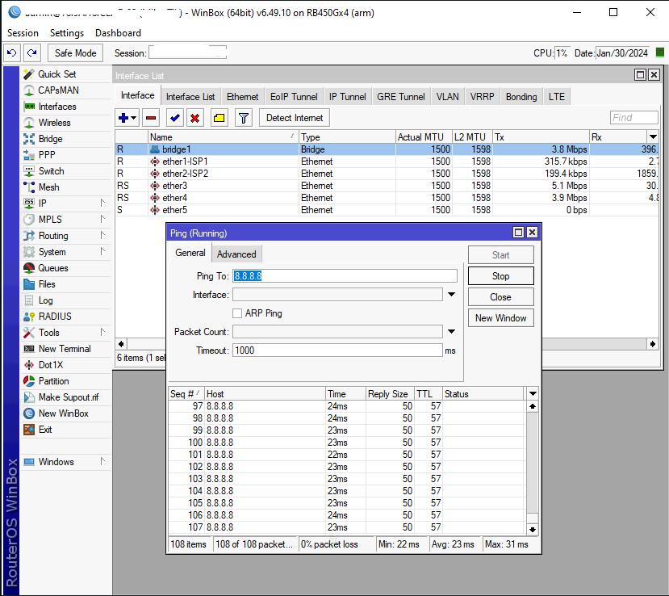The height and width of the screenshot is (596, 669).
Task: Toggle the ARP Ping checkbox
Action: (237, 313)
